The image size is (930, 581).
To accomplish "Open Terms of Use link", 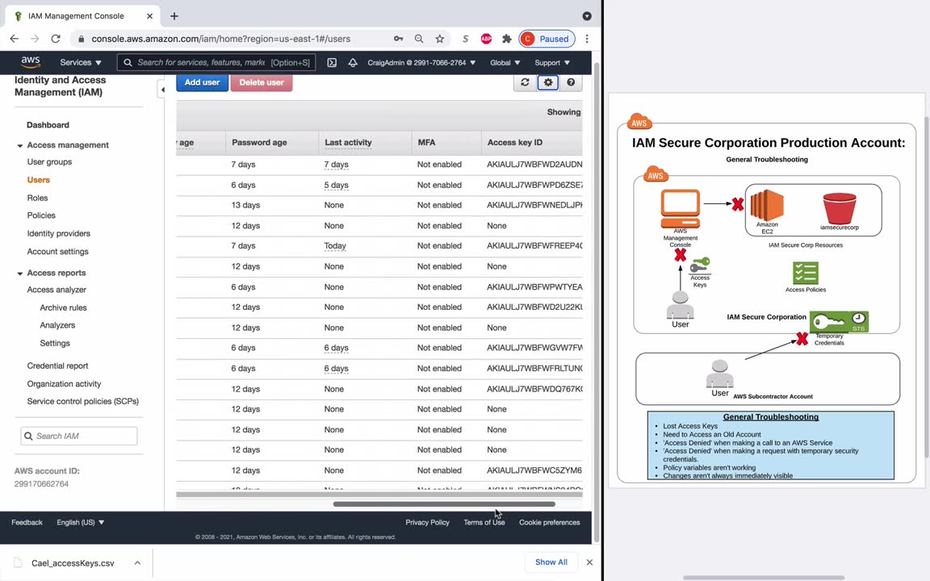I will pos(484,522).
